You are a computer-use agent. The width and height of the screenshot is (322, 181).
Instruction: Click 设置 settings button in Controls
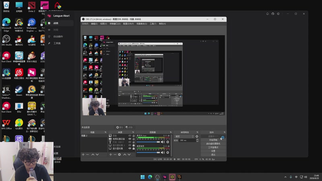click(x=213, y=151)
